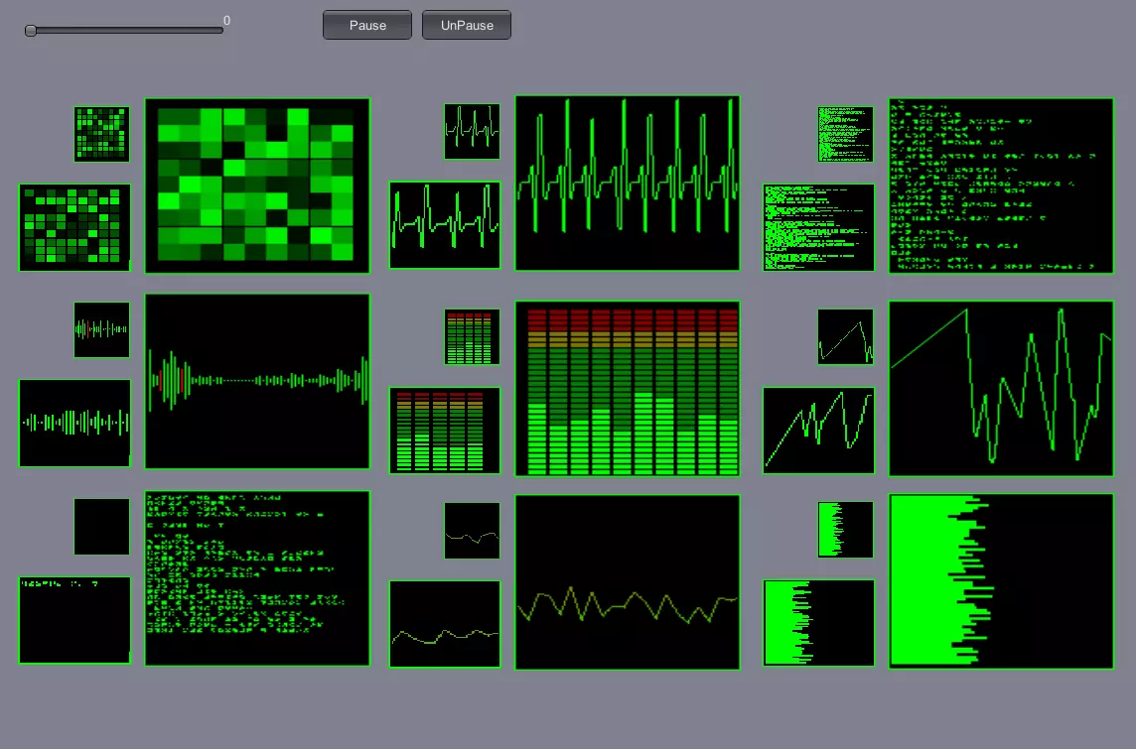1136x749 pixels.
Task: Click the Pause button
Action: click(x=367, y=26)
